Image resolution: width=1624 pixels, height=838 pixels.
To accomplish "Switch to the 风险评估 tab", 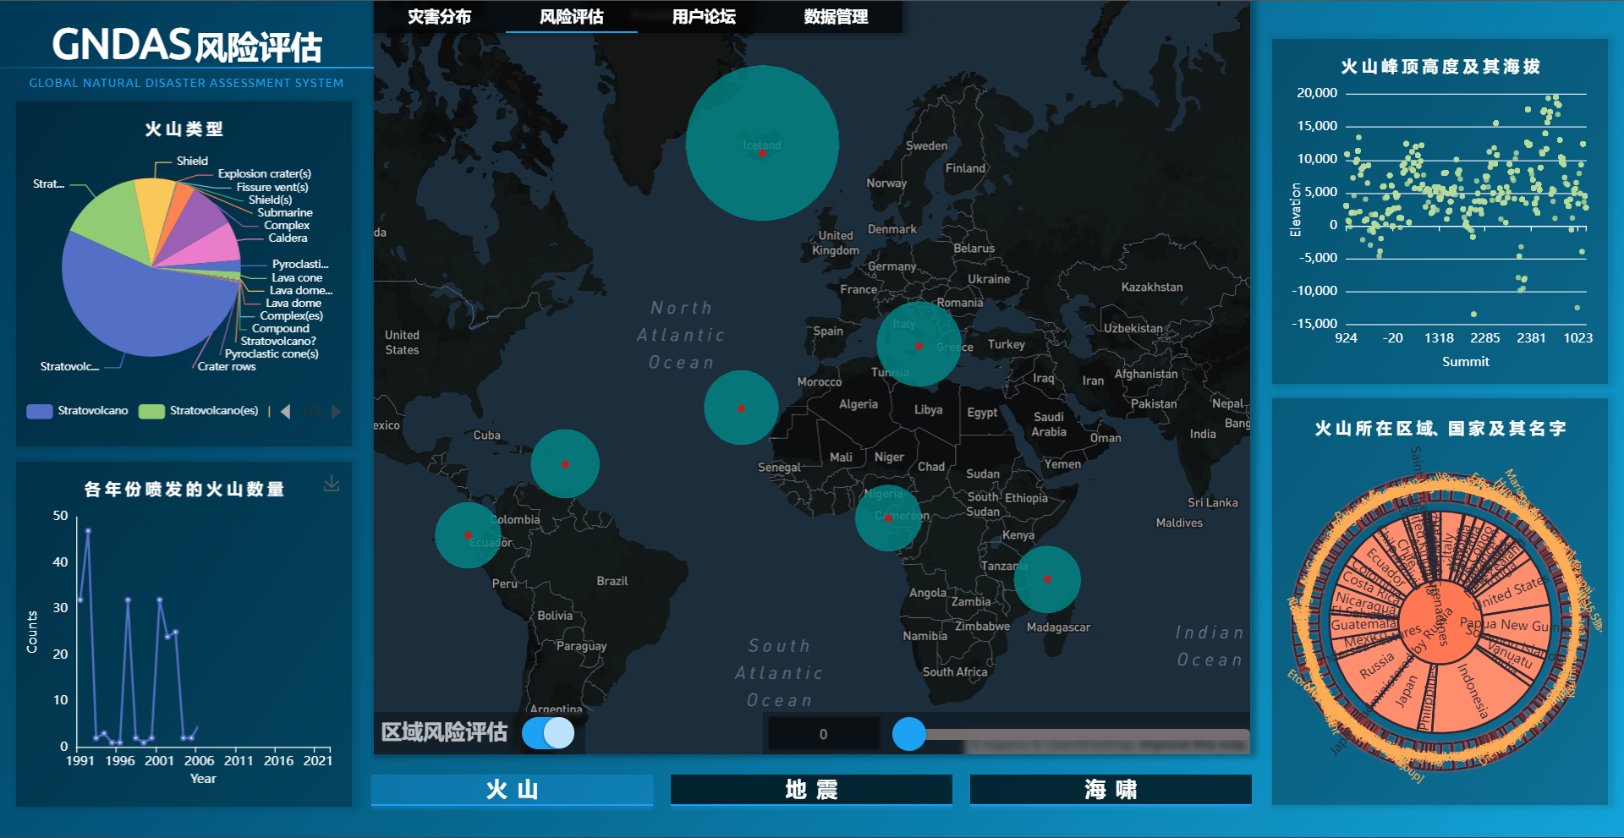I will coord(572,17).
